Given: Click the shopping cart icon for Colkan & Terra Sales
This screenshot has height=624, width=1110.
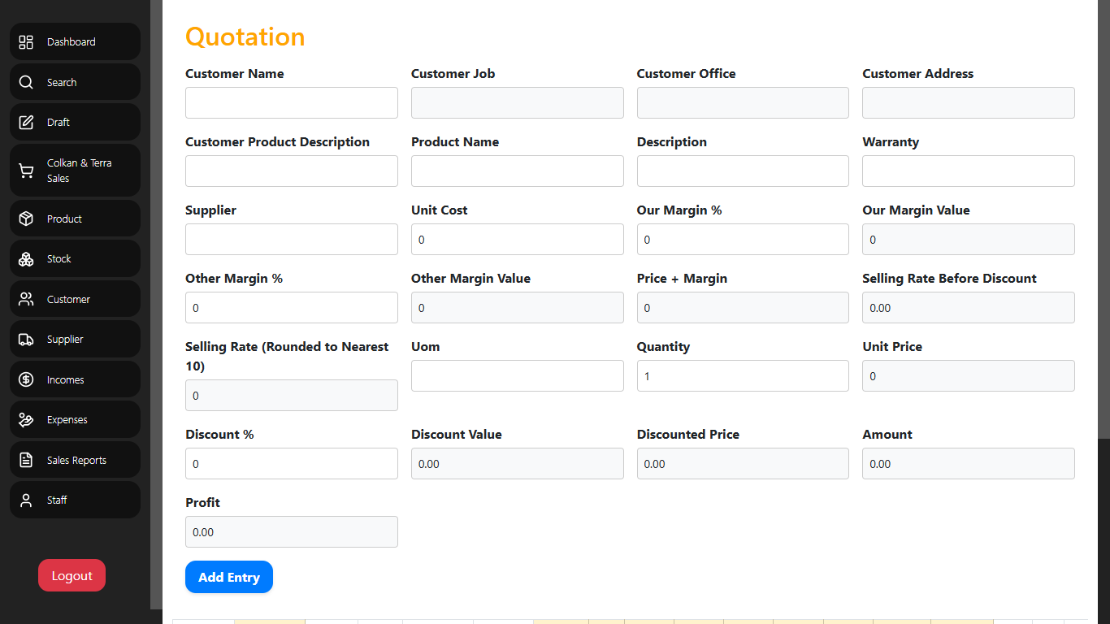Looking at the screenshot, I should pyautogui.click(x=26, y=171).
